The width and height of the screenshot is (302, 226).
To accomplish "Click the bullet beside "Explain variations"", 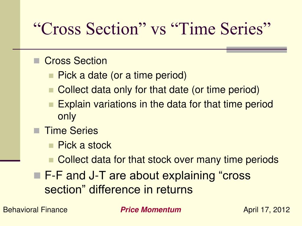I will tap(51, 105).
